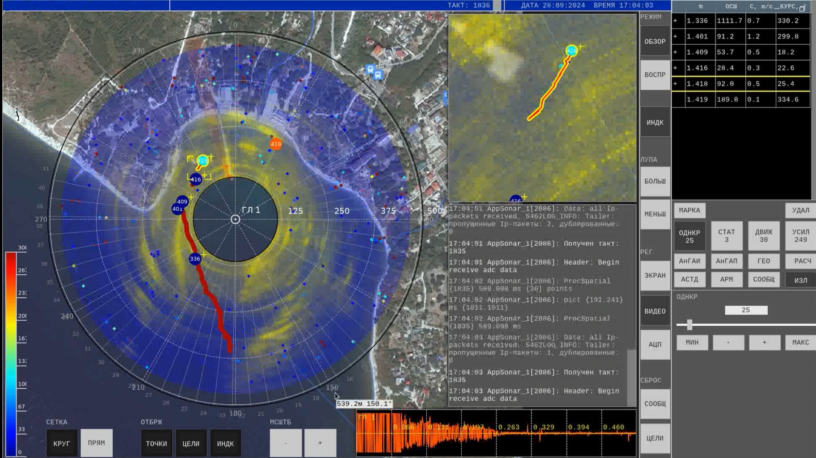This screenshot has width=816, height=458.
Task: Click the highlighted yellow target 418 marker
Action: tap(202, 160)
